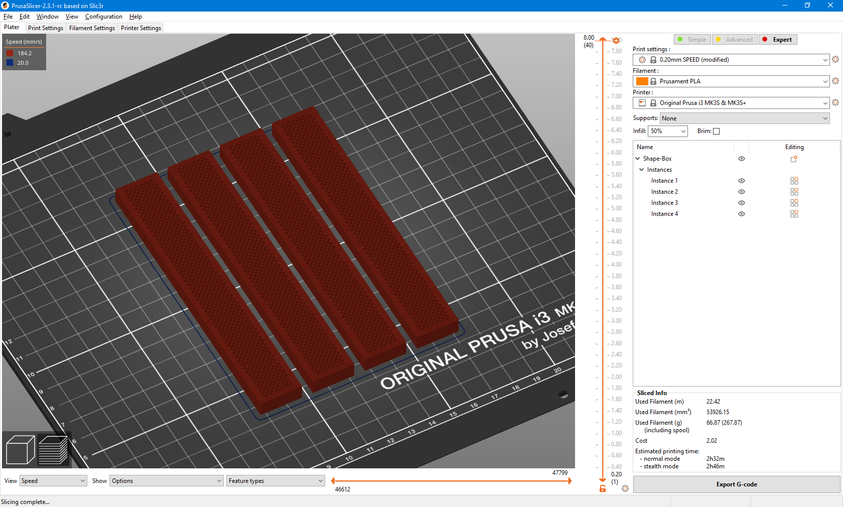Collapse the Instances tree node
This screenshot has height=507, width=843.
(x=642, y=170)
